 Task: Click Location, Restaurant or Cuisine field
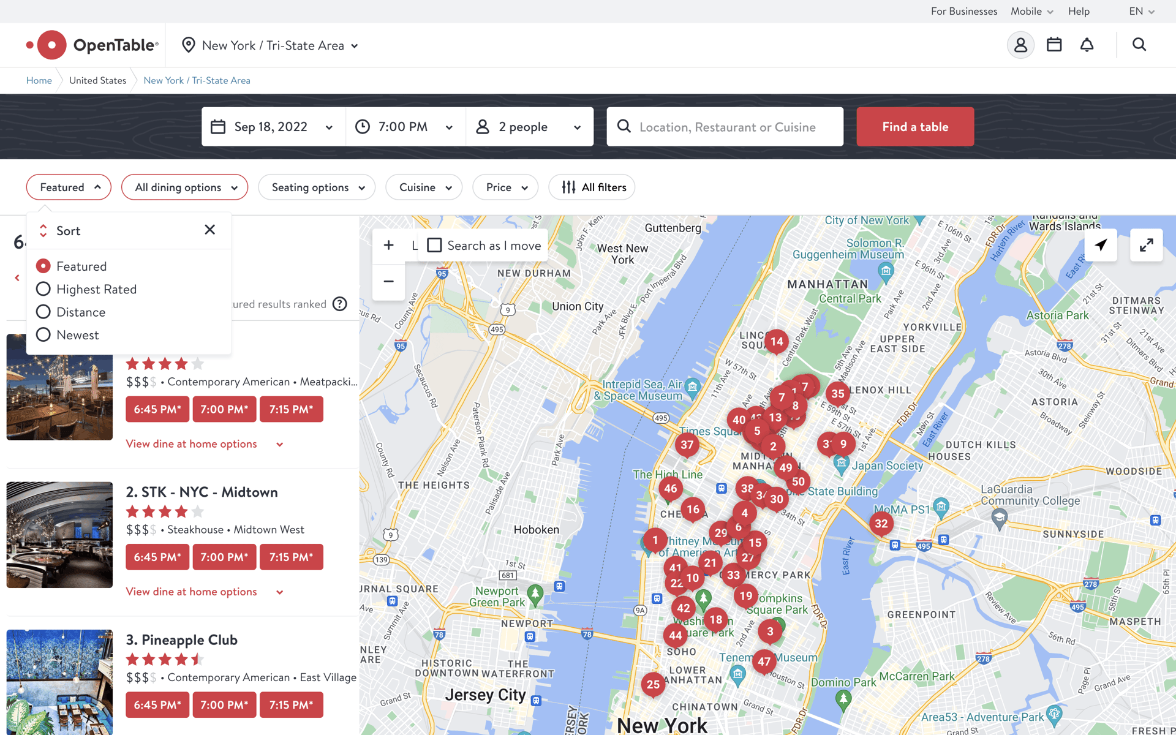(x=725, y=127)
